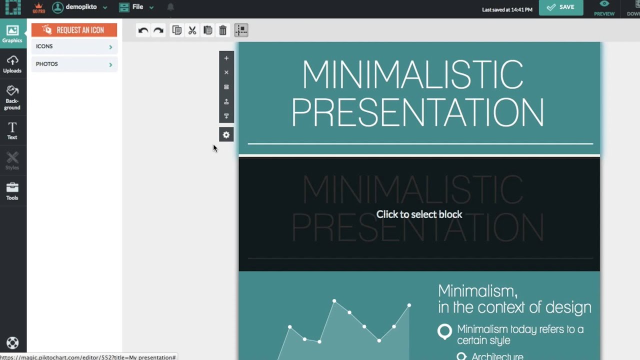Expand the PHOTOS category

point(74,64)
